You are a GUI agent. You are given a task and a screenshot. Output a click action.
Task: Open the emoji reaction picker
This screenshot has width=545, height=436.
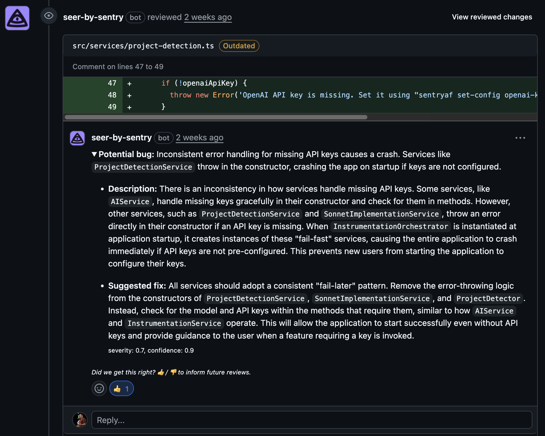(x=99, y=388)
